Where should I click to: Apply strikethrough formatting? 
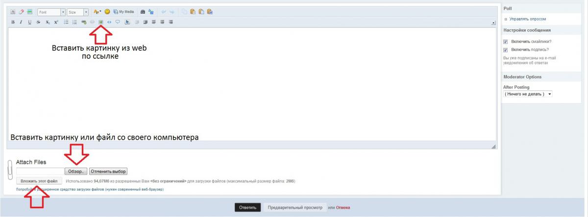click(38, 22)
